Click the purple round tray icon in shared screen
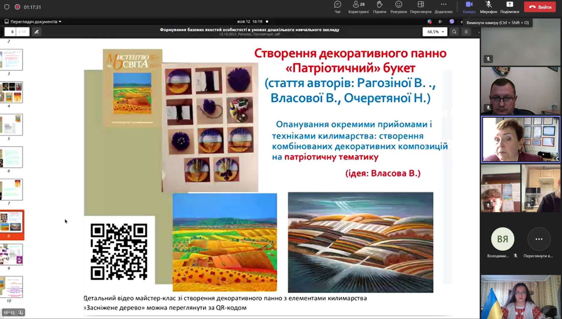Viewport: 562px width, 319px height. click(452, 22)
